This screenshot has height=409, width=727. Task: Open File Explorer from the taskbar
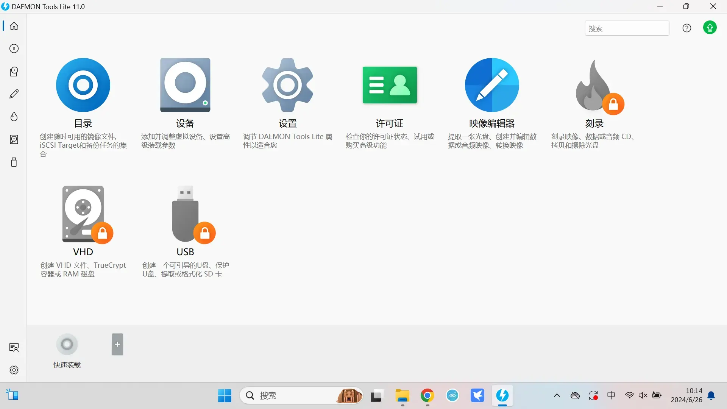(402, 396)
